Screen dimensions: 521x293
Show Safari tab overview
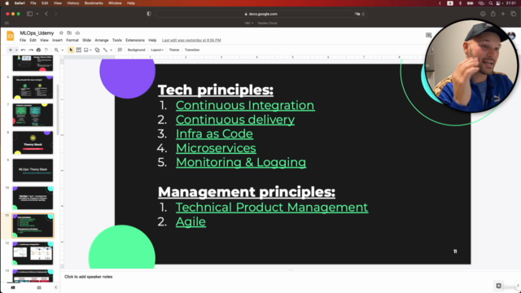pos(514,14)
